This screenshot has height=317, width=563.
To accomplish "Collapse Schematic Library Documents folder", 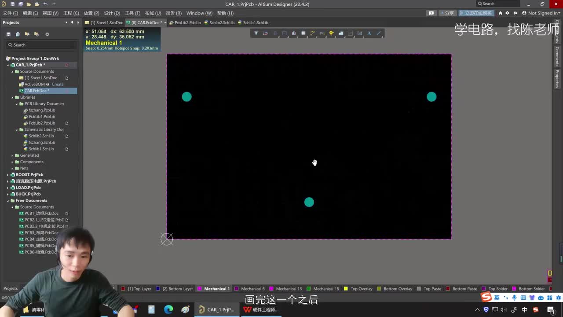I will point(17,129).
